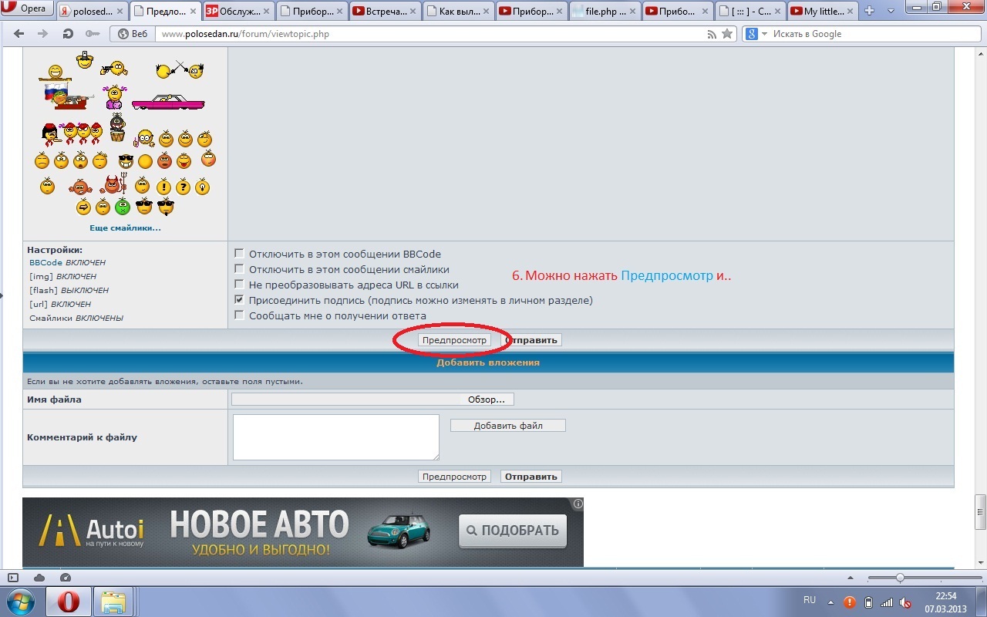Insert the pink car smiley
Screen dimensions: 987x617
tap(168, 102)
